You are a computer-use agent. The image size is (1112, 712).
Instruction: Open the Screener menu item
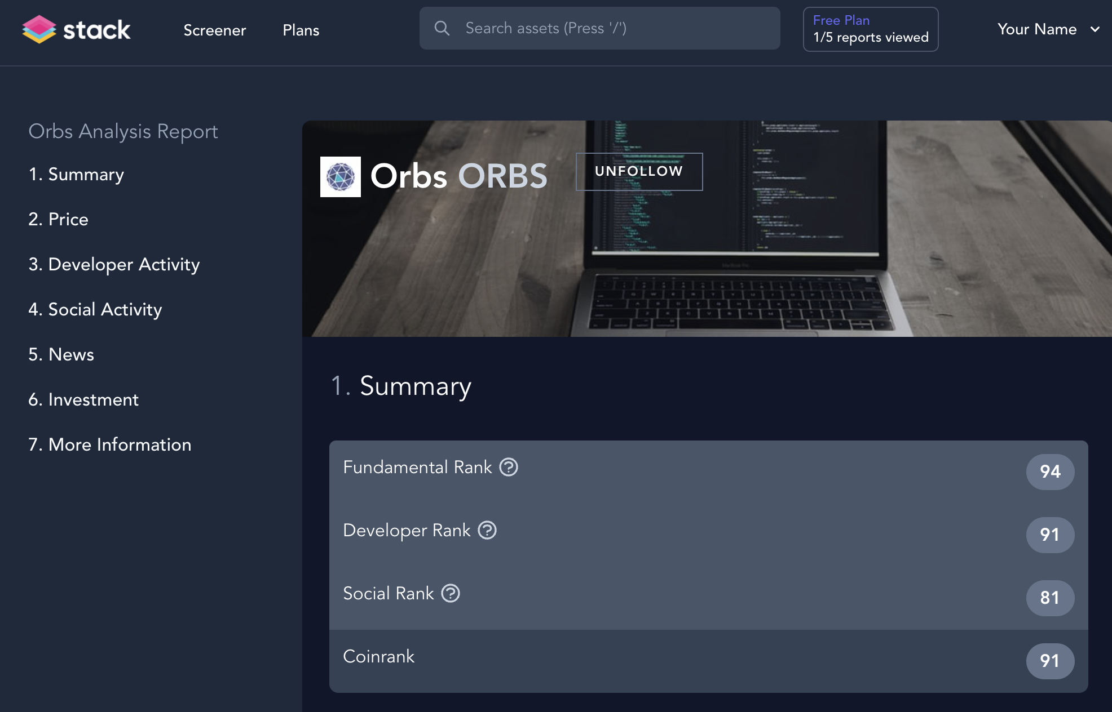point(215,30)
